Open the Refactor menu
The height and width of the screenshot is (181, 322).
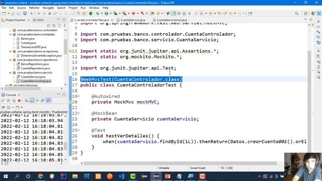34,8
